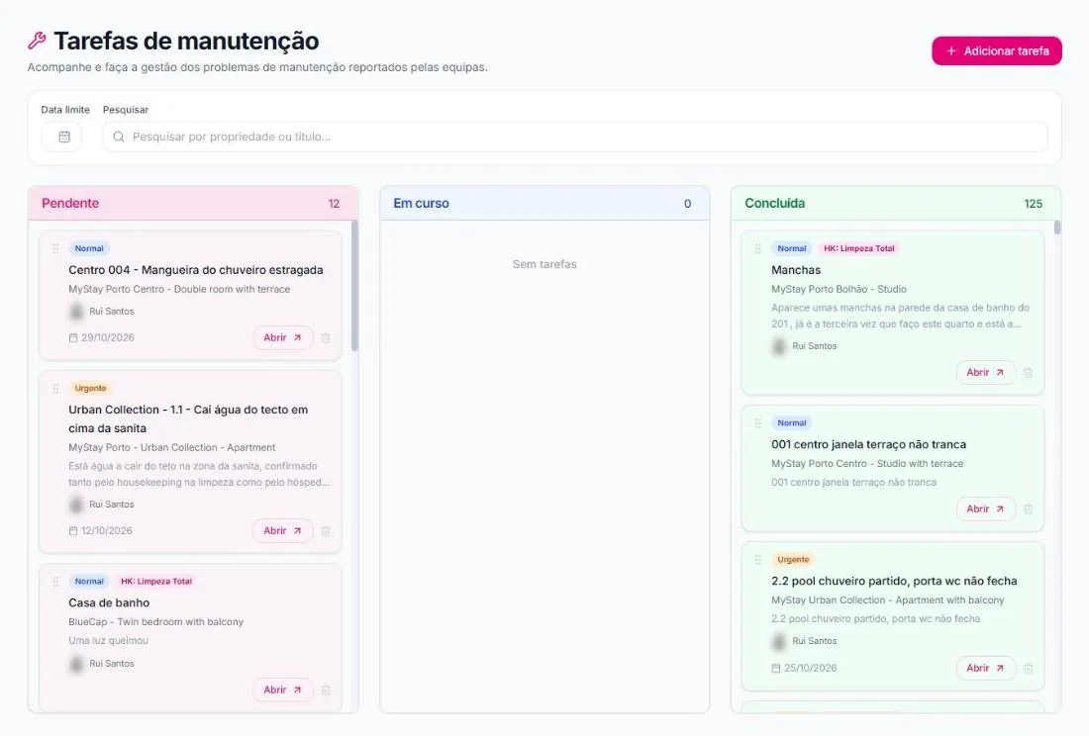Click the Urgente tag on 2.2 pool chuveiro card
The image size is (1089, 736).
point(793,560)
